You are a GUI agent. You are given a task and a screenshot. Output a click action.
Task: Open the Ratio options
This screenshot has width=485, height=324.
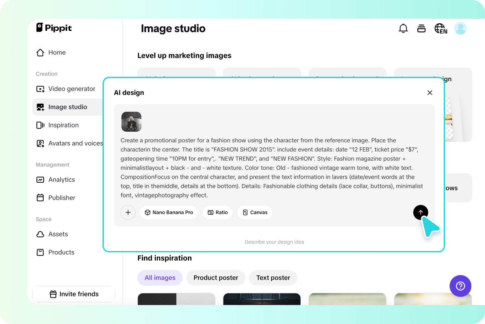(x=217, y=212)
